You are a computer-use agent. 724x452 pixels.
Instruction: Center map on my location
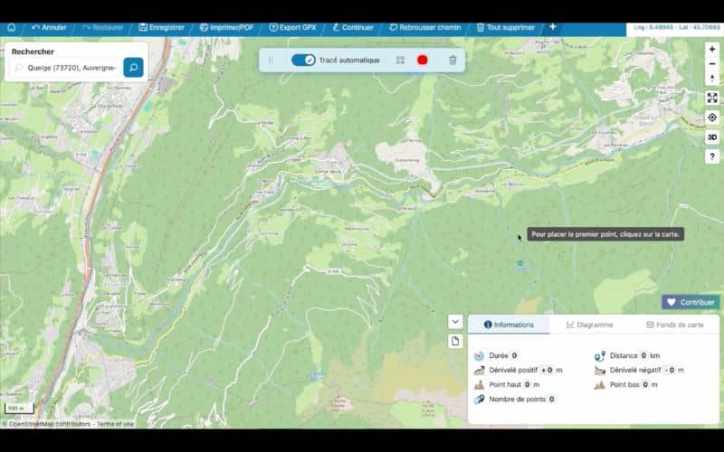click(712, 117)
